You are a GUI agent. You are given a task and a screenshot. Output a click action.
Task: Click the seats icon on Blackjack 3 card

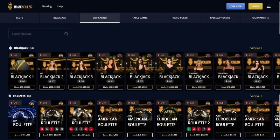(x=80, y=81)
